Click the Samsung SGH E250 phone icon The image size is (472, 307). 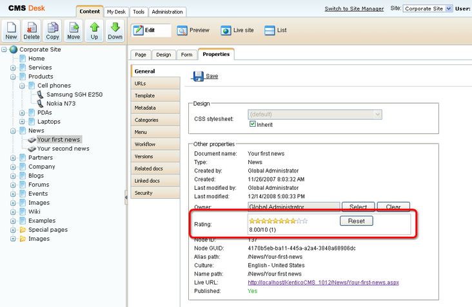(x=40, y=95)
